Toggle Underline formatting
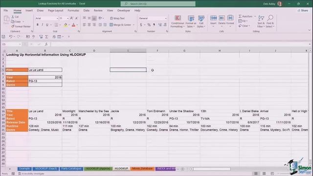Viewport: 313px width, 176px height. [x=47, y=25]
